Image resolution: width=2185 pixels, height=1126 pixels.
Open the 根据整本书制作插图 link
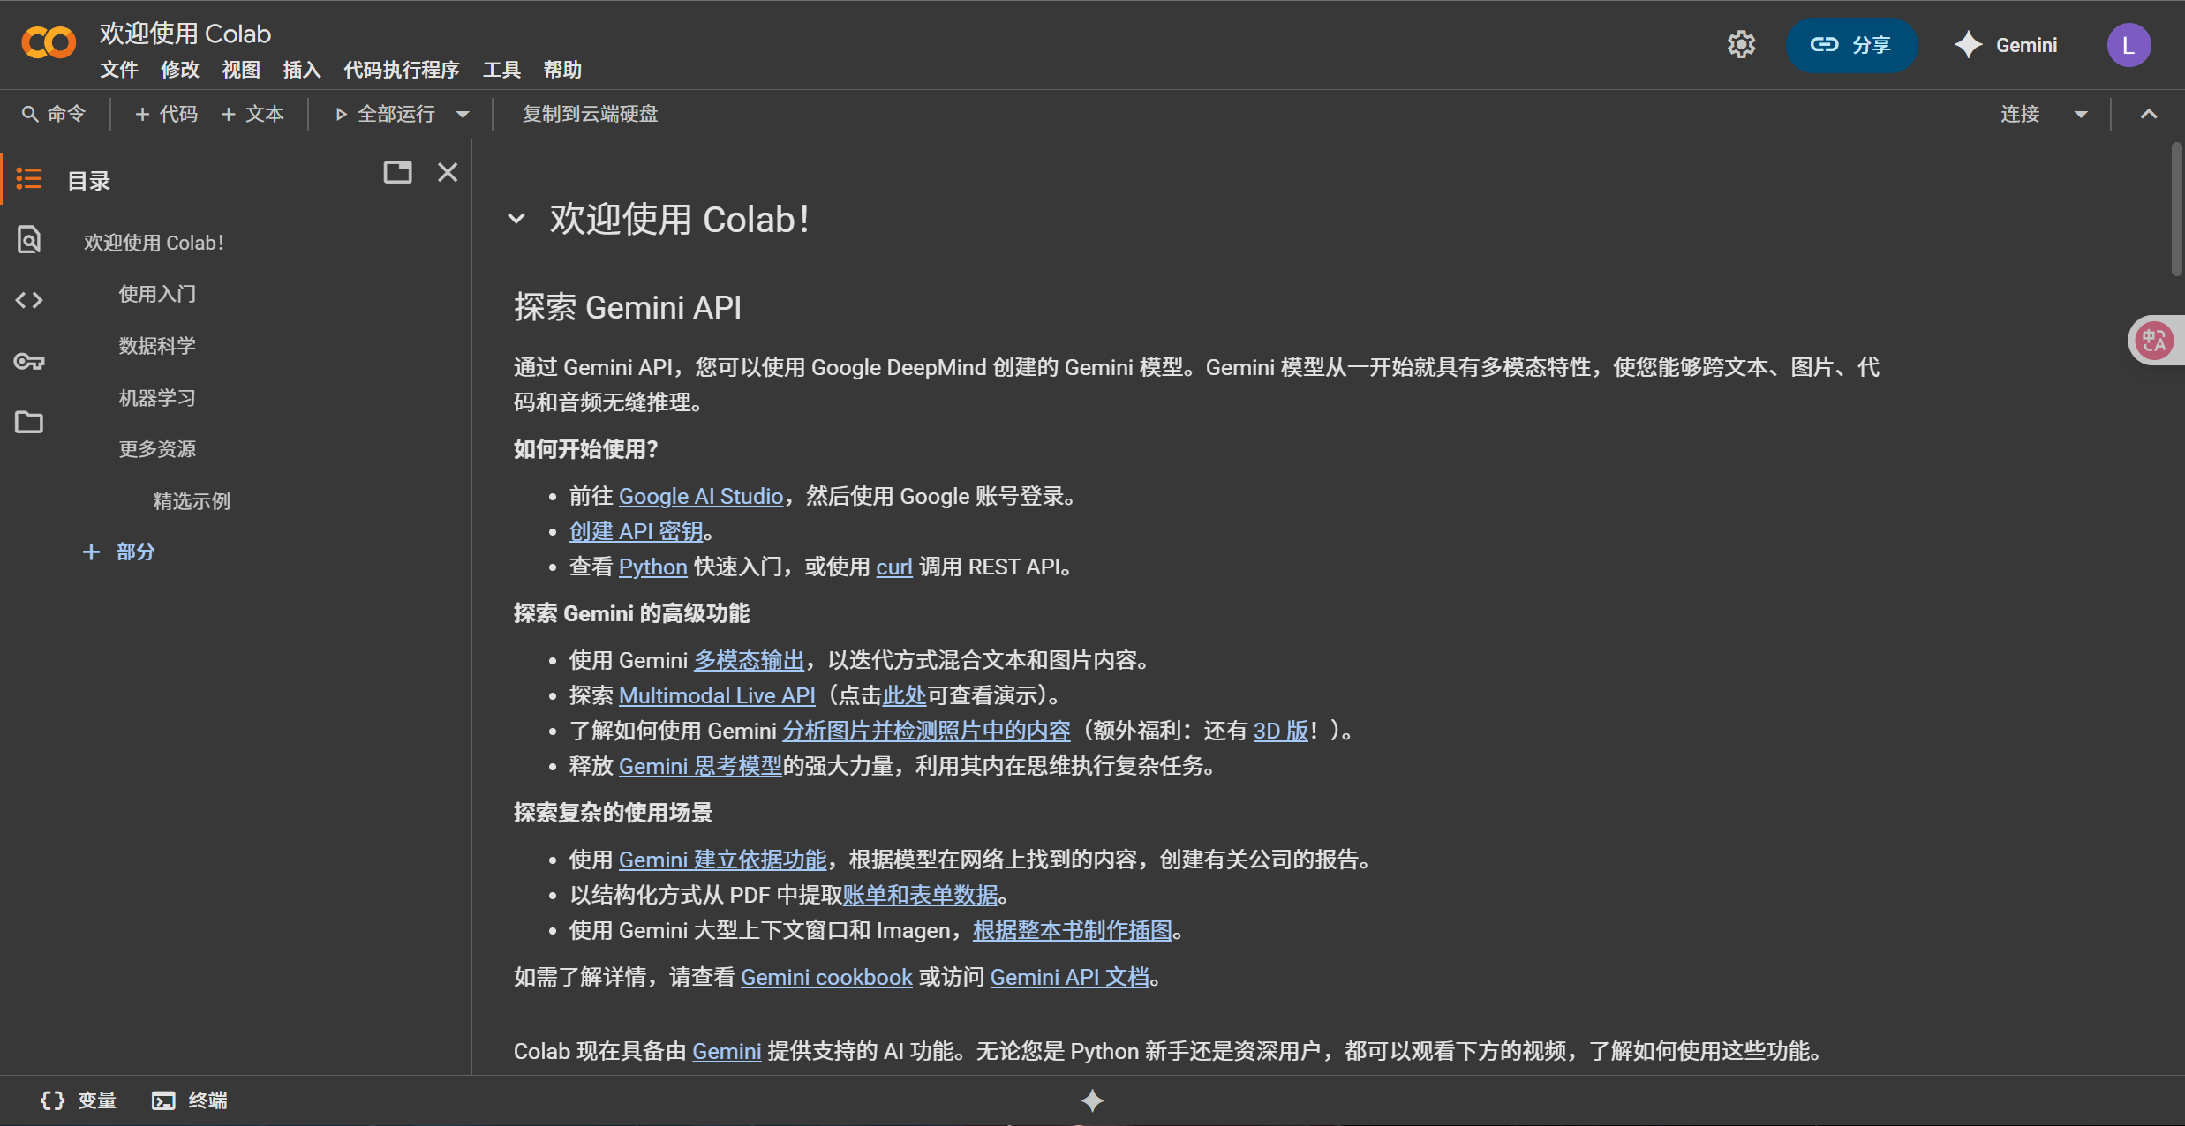coord(1073,930)
